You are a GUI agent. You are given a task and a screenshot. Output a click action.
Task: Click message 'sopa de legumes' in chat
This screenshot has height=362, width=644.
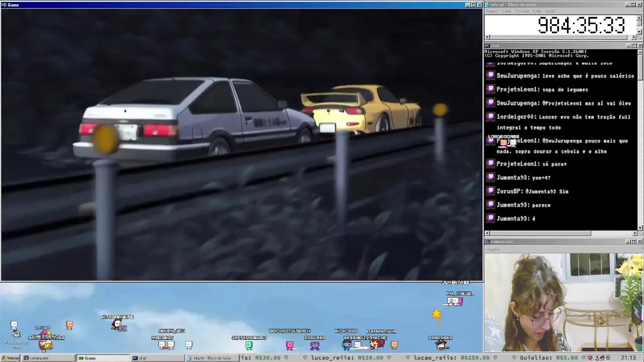pyautogui.click(x=565, y=89)
